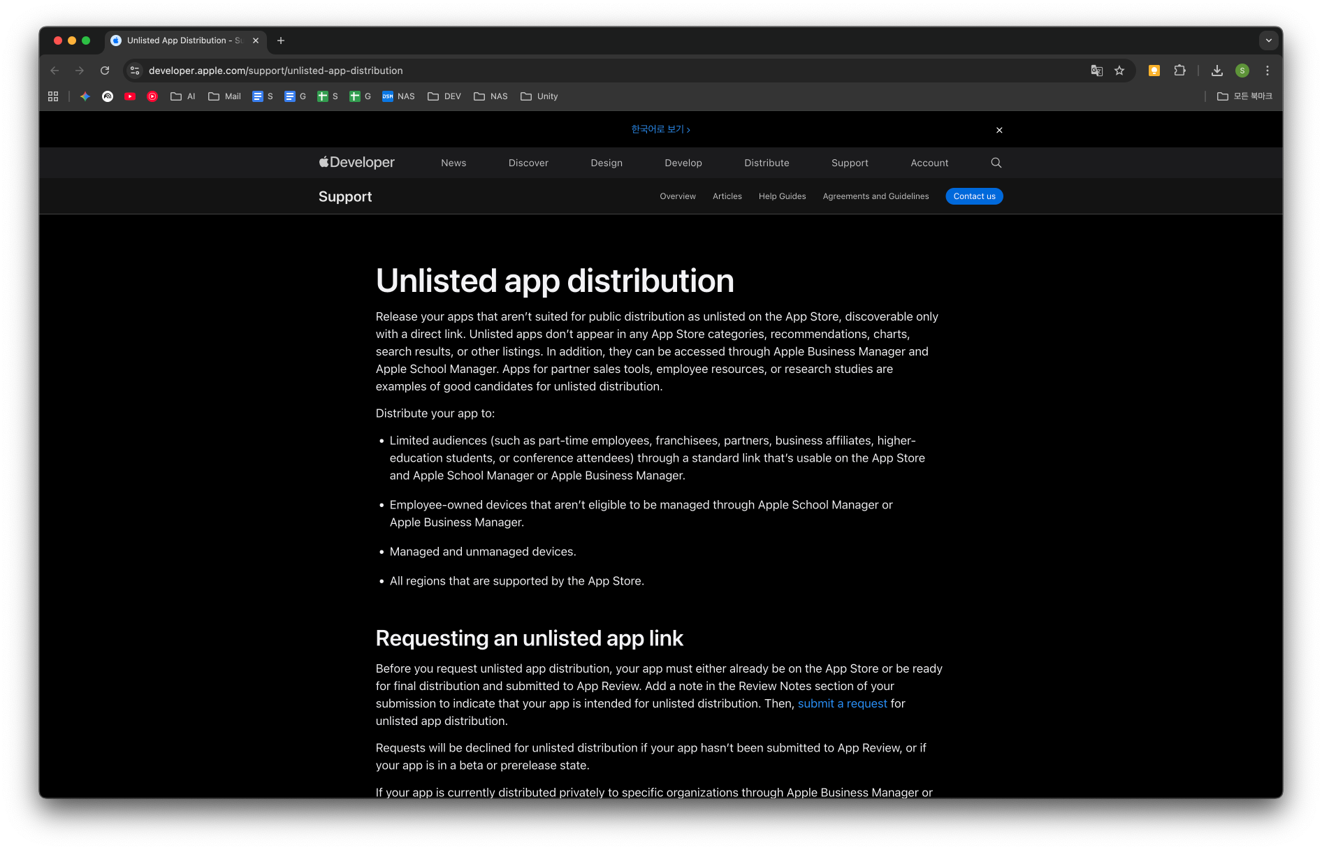Open the 모든 북마크 folder
Screen dimensions: 1322x850
[1244, 96]
